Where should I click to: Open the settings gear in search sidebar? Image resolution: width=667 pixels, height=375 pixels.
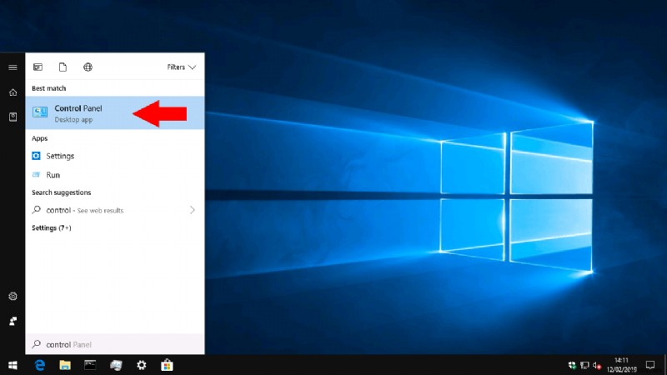tap(13, 296)
